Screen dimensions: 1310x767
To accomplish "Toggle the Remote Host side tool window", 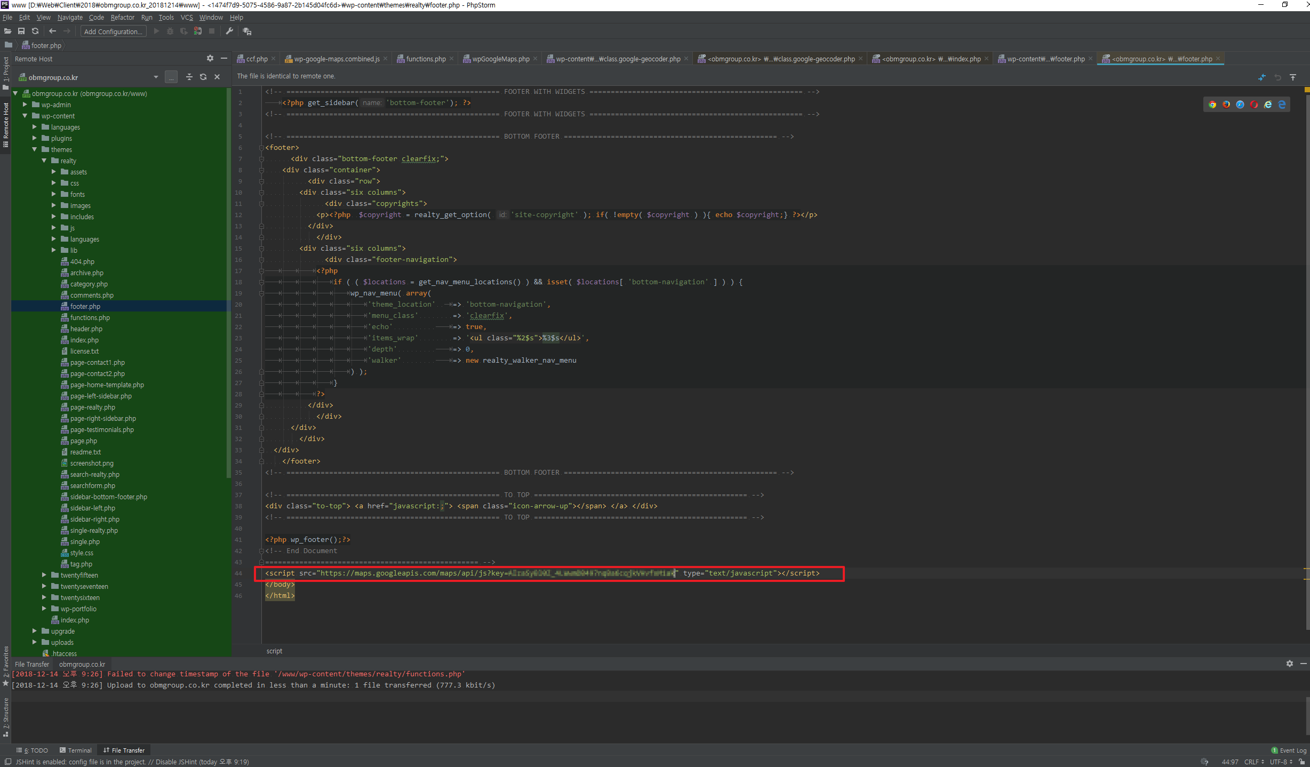I will click(x=5, y=125).
